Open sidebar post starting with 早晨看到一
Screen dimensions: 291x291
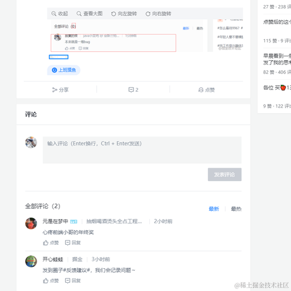pyautogui.click(x=277, y=59)
